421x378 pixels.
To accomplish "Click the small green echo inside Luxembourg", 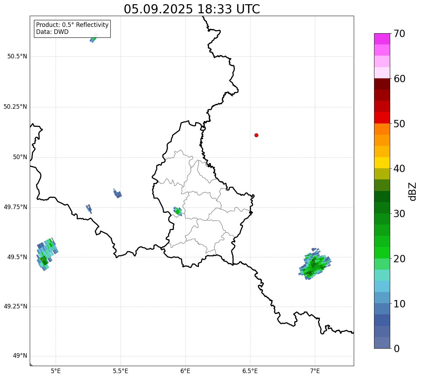I will 178,211.
